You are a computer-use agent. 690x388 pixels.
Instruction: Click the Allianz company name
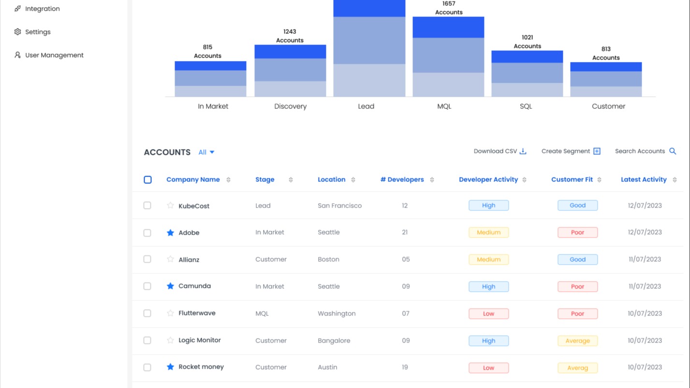(x=189, y=260)
